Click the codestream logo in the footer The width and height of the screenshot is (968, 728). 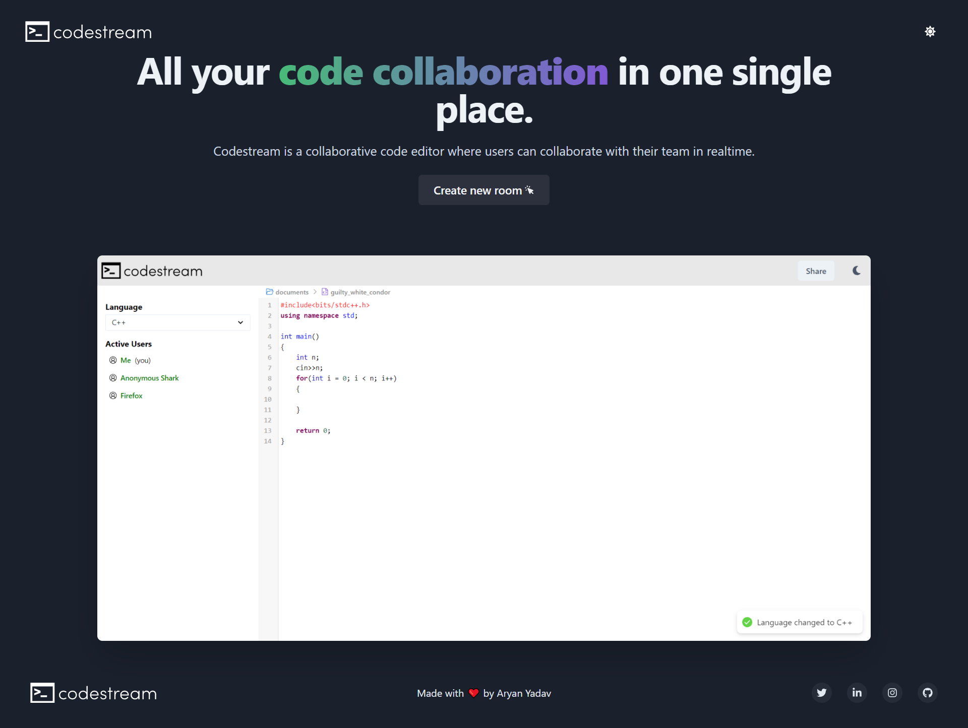click(x=94, y=693)
